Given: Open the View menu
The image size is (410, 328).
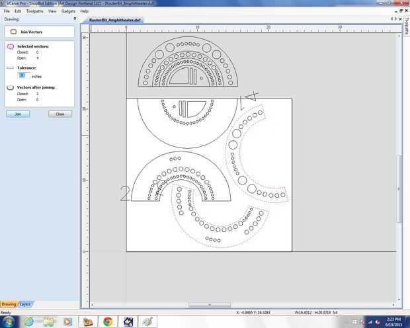Looking at the screenshot, I should 52,11.
